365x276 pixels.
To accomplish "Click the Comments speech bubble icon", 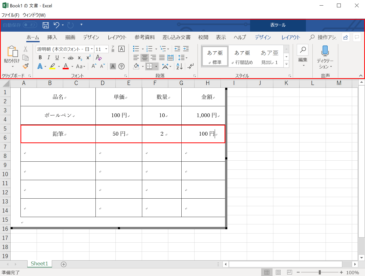I will pyautogui.click(x=357, y=37).
